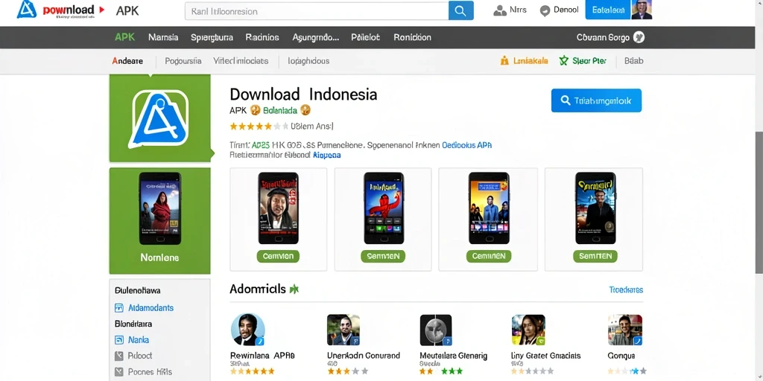Click the orange icon beside Lantakala
763x381 pixels.
point(504,61)
